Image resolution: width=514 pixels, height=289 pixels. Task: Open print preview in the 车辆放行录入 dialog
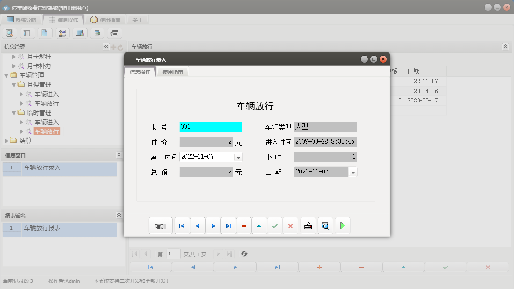point(325,226)
